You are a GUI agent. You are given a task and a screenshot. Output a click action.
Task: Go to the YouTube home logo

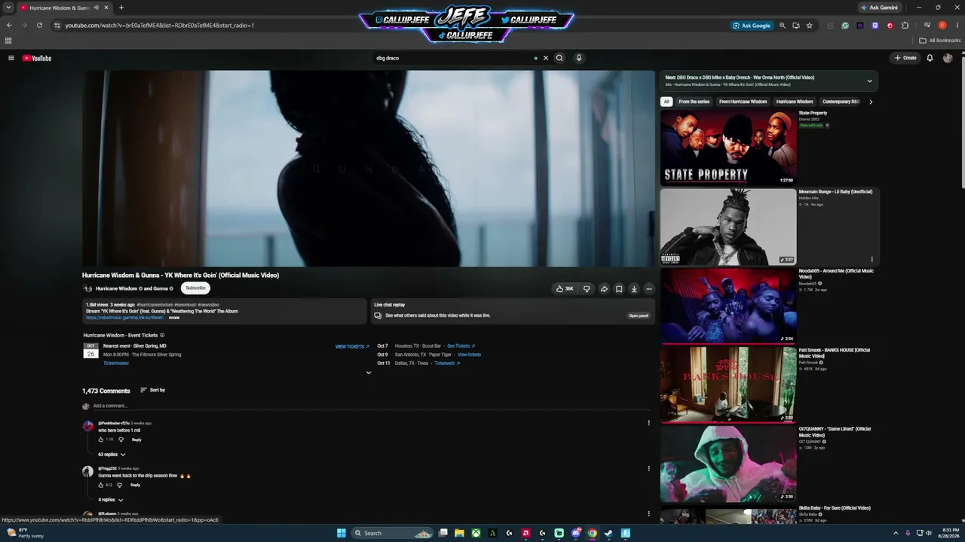tap(37, 58)
